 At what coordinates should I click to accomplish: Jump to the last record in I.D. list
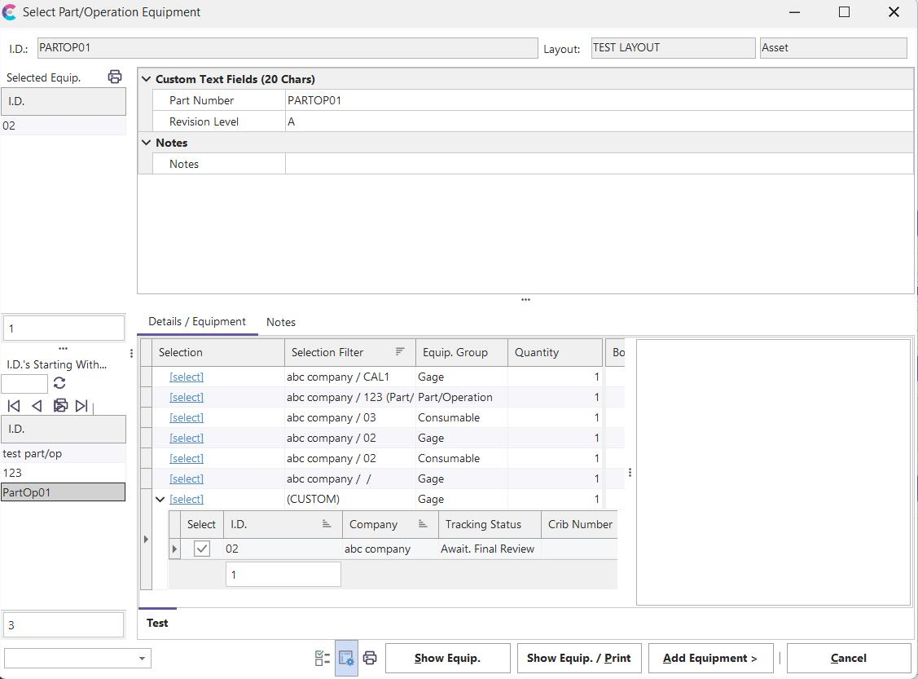81,406
